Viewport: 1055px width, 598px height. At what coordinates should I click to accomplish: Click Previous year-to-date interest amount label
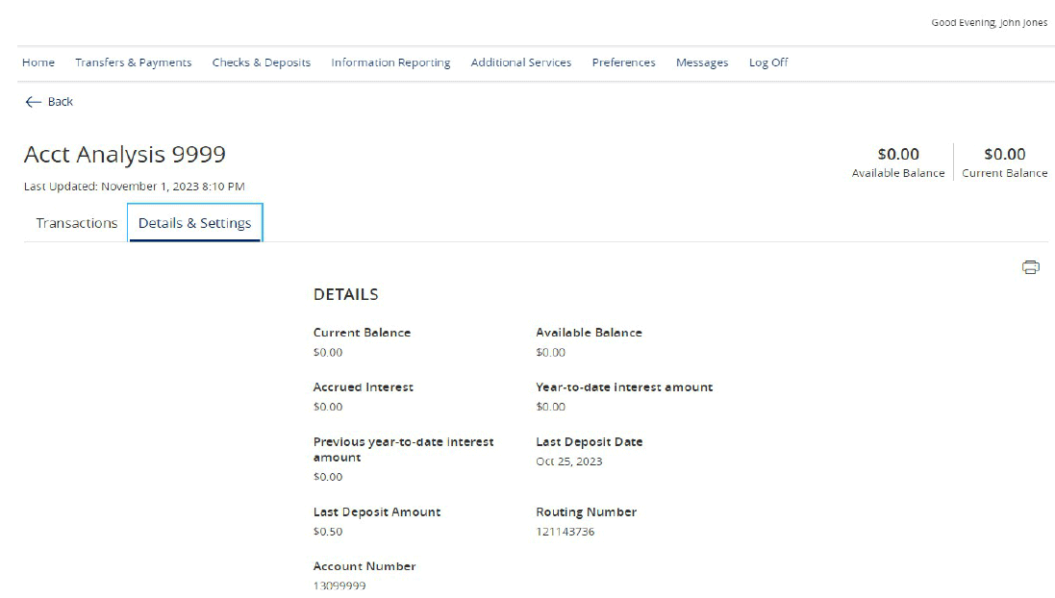pyautogui.click(x=403, y=449)
